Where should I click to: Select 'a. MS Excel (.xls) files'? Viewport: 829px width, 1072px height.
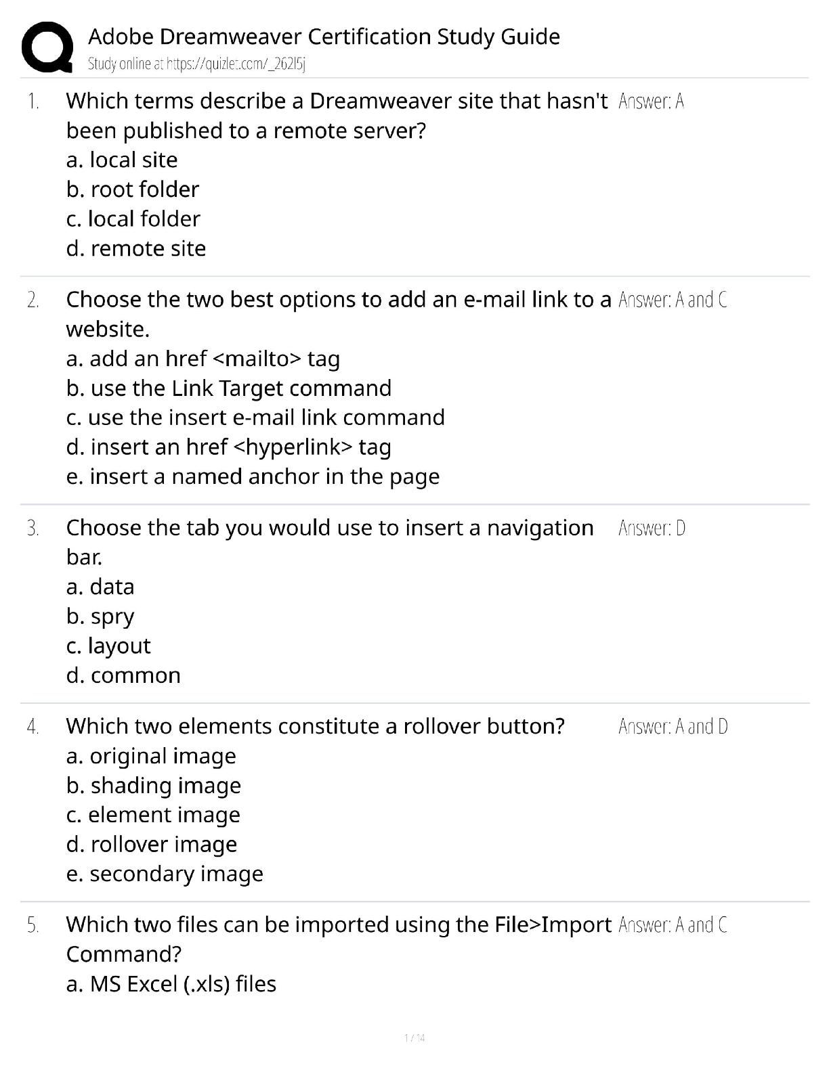tap(171, 984)
